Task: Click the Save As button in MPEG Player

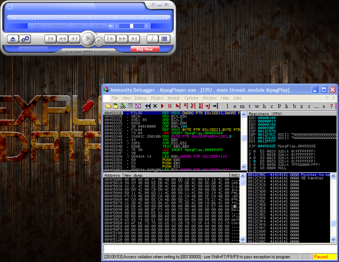Action: pos(58,26)
